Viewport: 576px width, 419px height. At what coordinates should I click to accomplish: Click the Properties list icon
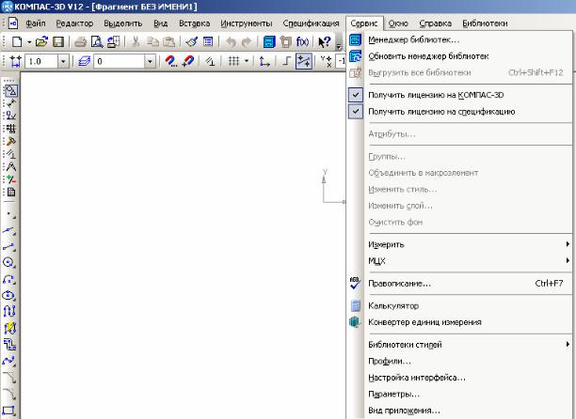[208, 42]
